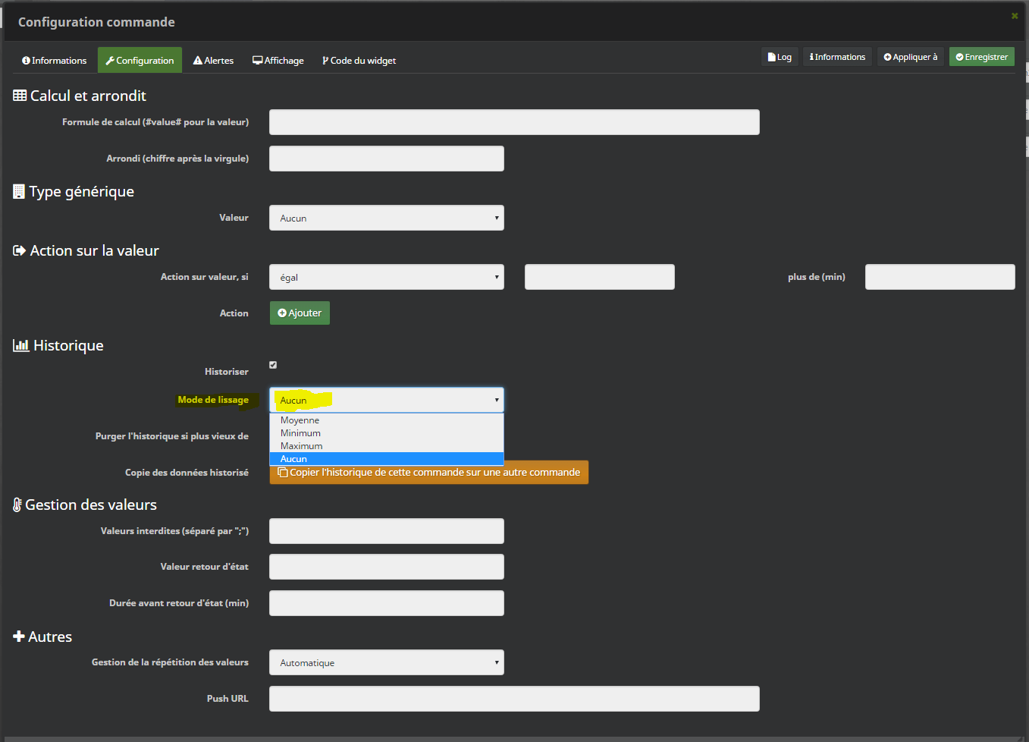The height and width of the screenshot is (742, 1029).
Task: Click the warning triangle icon on Alertes tab
Action: [x=198, y=61]
